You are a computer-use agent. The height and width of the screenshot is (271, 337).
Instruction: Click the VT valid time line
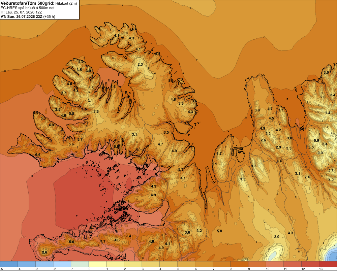[28, 16]
